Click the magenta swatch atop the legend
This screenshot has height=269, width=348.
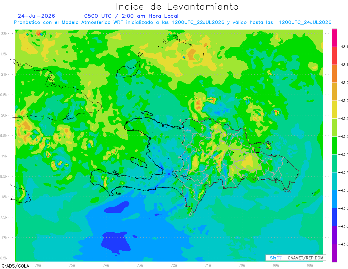[x=334, y=38]
